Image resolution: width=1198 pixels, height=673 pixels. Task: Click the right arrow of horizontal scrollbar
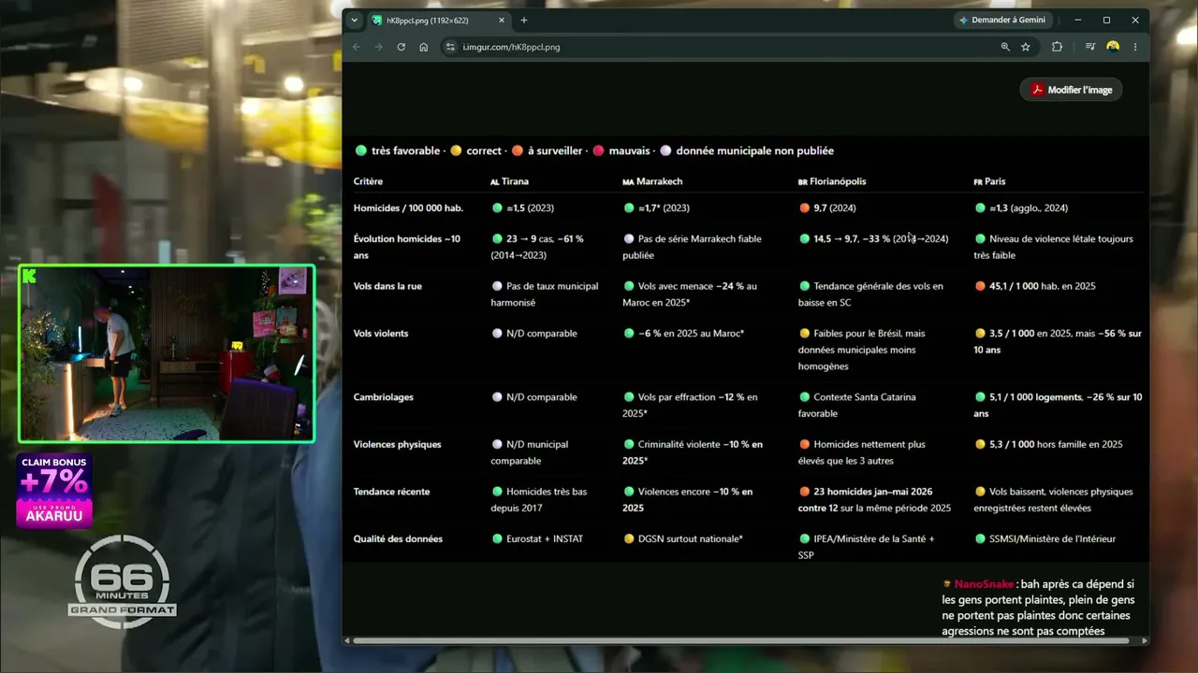(1145, 641)
